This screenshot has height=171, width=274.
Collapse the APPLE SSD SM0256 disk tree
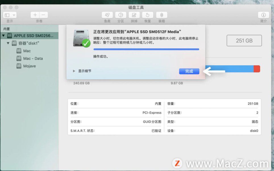click(3, 35)
